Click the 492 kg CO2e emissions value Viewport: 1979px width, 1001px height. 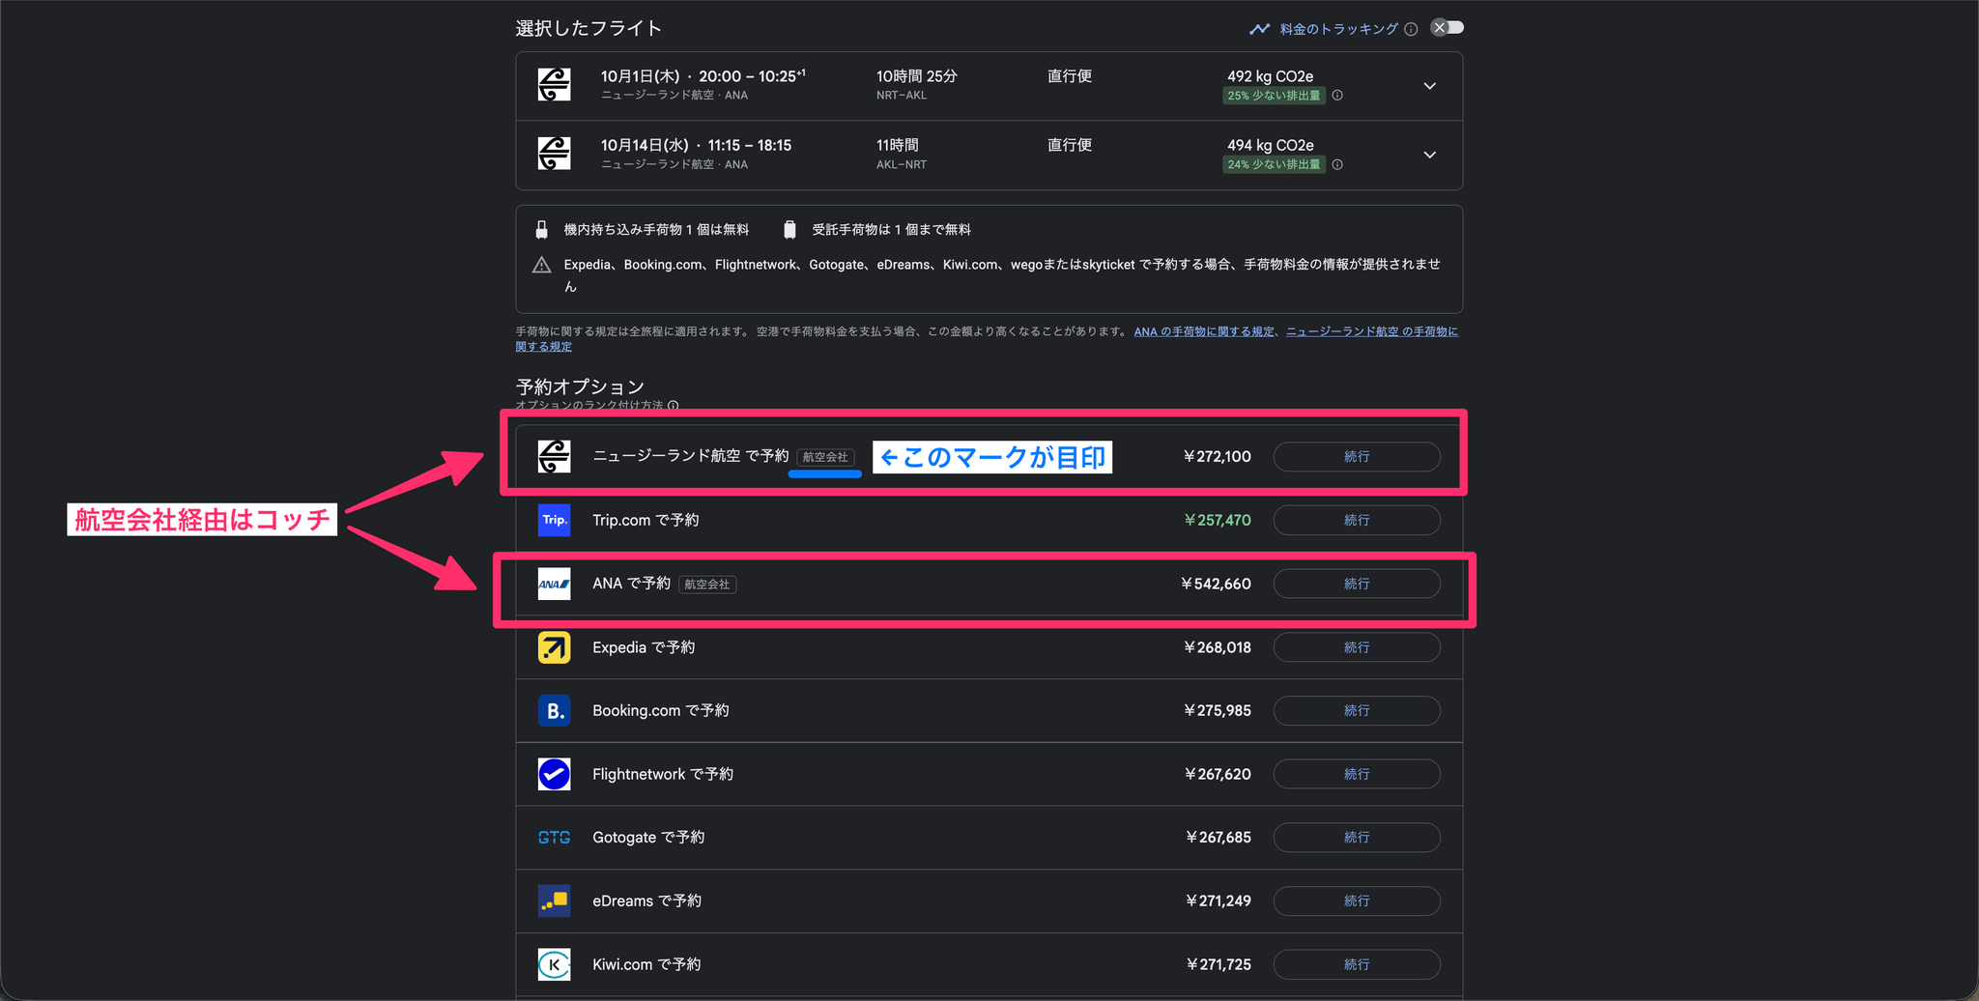pyautogui.click(x=1270, y=76)
